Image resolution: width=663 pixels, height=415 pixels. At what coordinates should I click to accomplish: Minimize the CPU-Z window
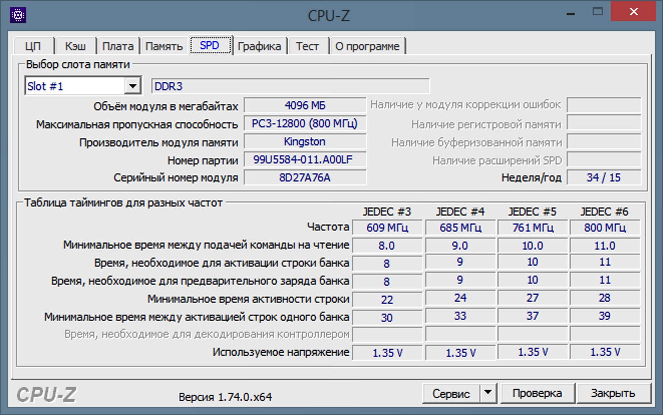(x=571, y=13)
